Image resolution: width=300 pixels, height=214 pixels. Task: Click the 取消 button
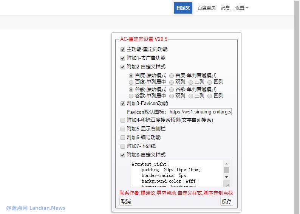point(126,202)
